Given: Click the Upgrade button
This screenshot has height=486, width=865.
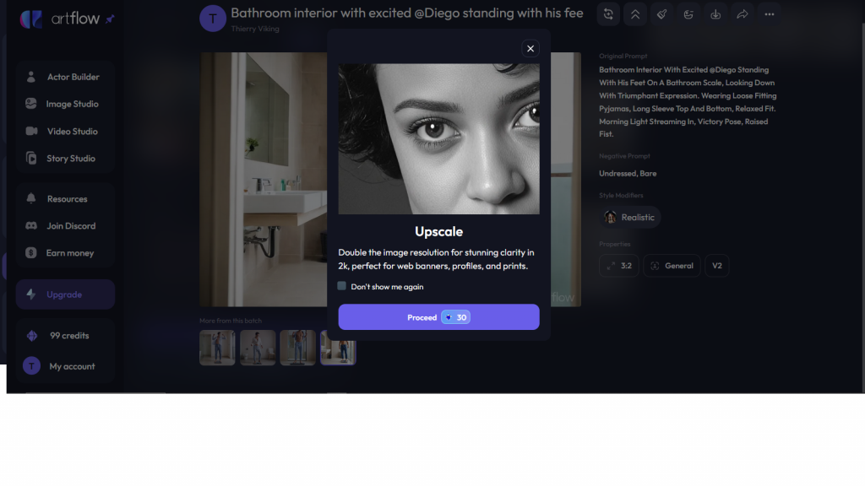Looking at the screenshot, I should click(x=65, y=294).
